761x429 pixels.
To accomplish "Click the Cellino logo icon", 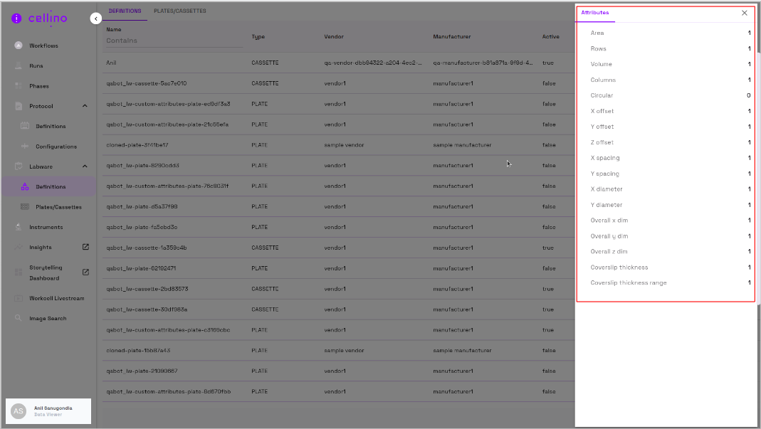I will 16,18.
